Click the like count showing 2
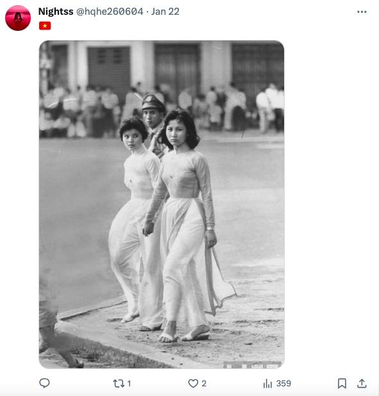This screenshot has width=379, height=396. (204, 384)
